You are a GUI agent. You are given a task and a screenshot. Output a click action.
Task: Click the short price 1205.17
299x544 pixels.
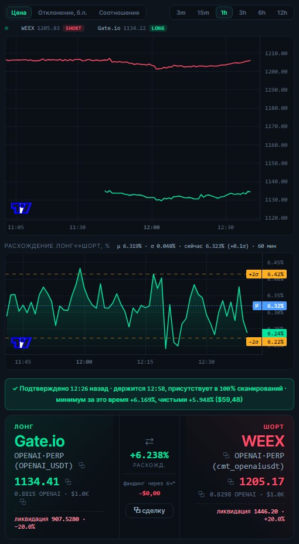pyautogui.click(x=261, y=482)
